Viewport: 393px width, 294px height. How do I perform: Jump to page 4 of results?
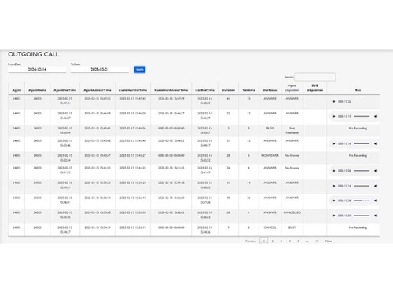(x=290, y=241)
